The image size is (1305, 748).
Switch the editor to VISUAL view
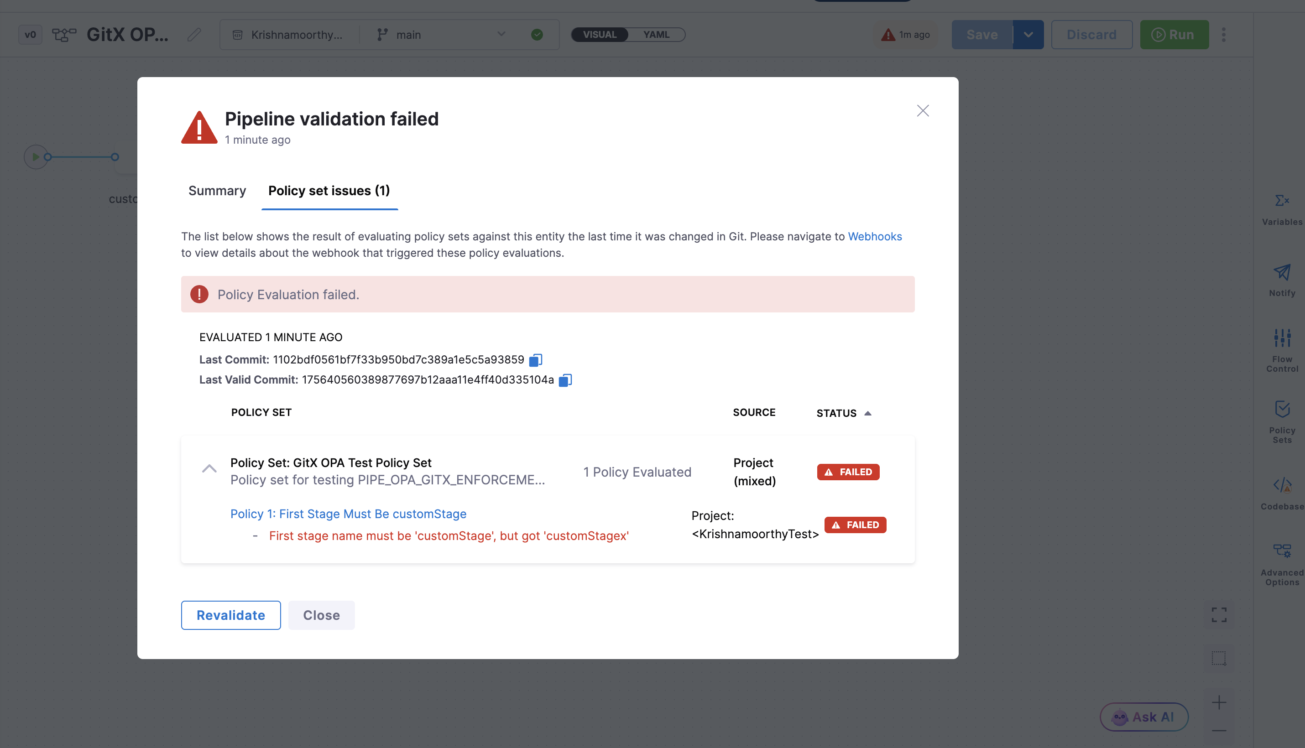[599, 34]
